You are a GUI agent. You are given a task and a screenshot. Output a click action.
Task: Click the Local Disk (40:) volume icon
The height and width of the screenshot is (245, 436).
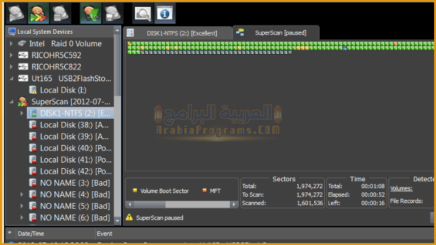pos(33,148)
